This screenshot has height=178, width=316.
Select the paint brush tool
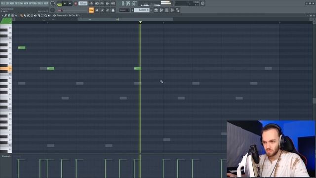click(25, 15)
